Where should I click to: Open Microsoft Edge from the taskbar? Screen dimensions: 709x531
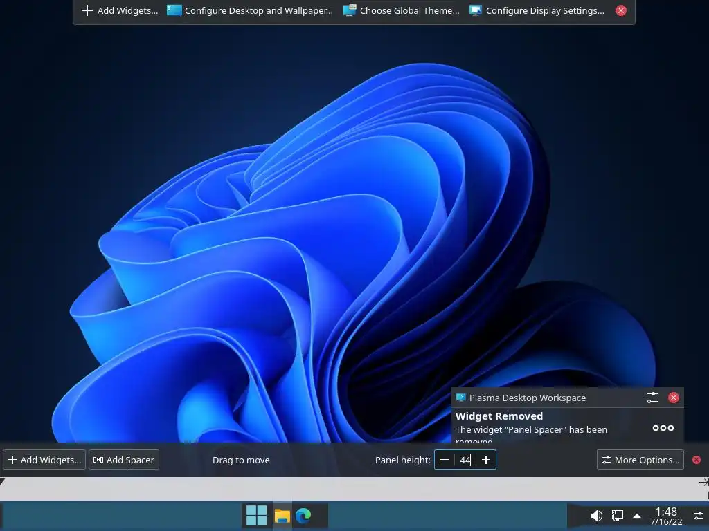coord(303,516)
